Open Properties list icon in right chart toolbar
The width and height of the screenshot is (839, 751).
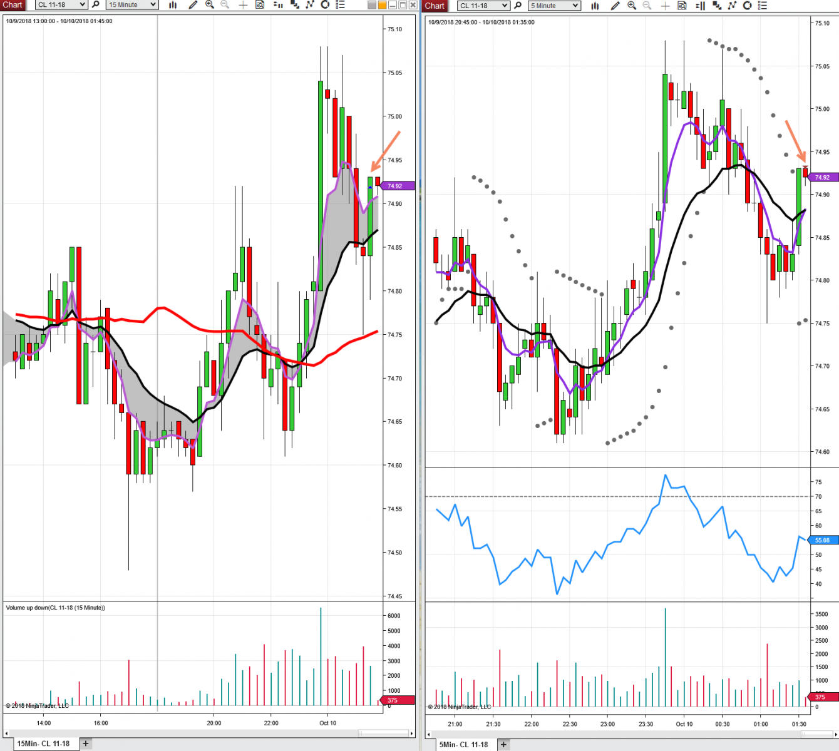[763, 6]
